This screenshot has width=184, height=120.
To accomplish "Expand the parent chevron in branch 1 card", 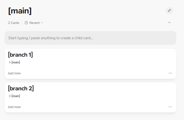I will point(10,63).
